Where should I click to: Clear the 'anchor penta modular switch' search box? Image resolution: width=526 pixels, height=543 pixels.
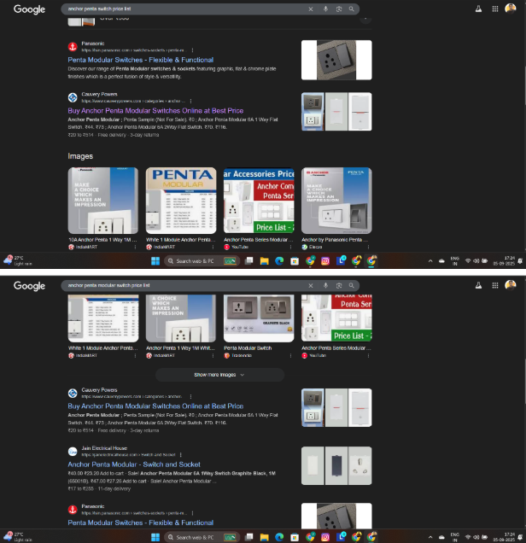coord(311,286)
